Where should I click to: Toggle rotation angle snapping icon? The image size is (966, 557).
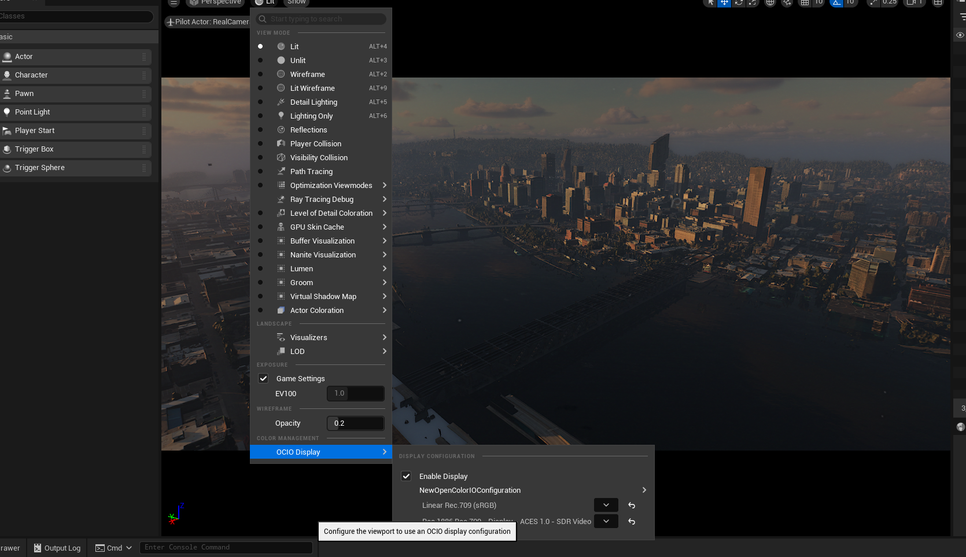(x=836, y=2)
